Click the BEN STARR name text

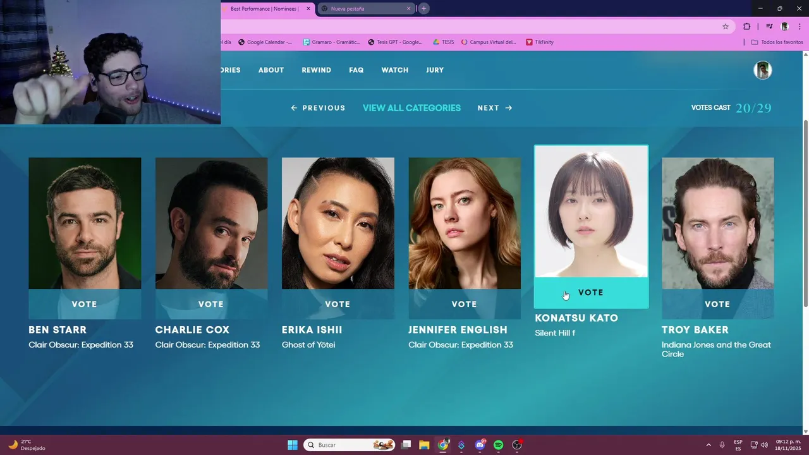[x=58, y=330]
